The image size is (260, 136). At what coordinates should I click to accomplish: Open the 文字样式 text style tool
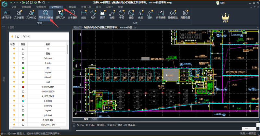click(x=31, y=13)
